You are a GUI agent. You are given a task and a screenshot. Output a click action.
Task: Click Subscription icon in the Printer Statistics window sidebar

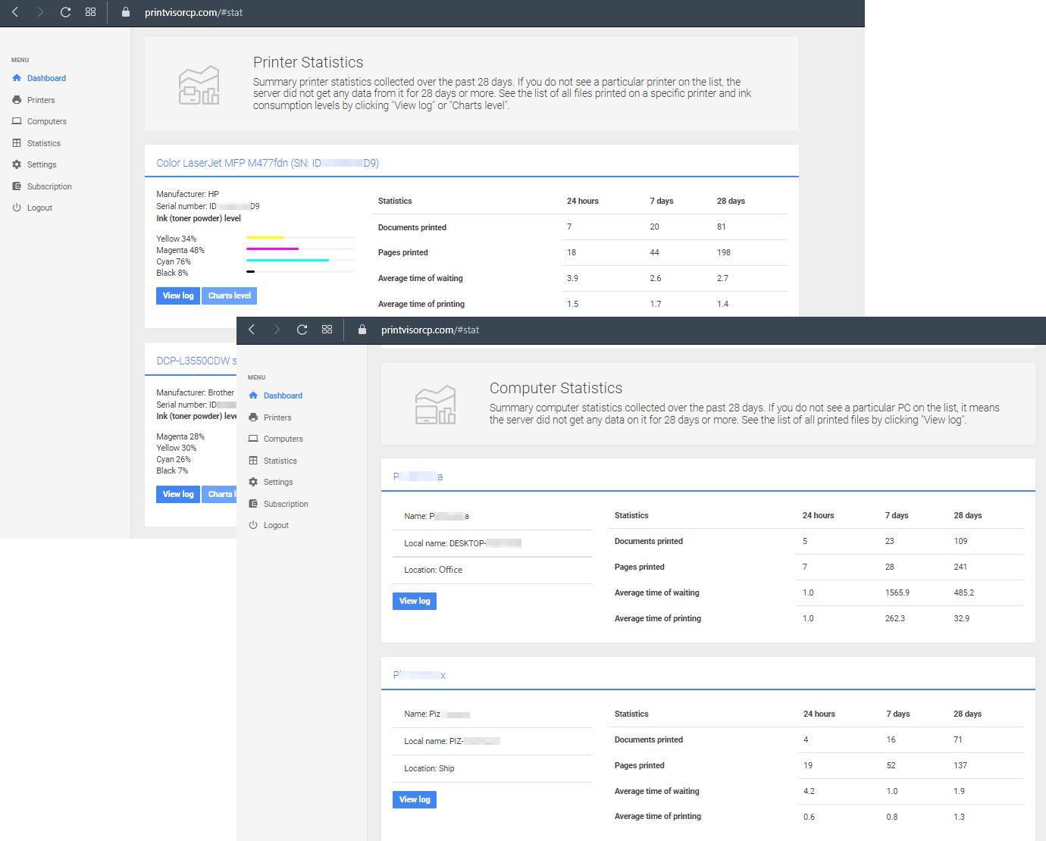pos(17,186)
